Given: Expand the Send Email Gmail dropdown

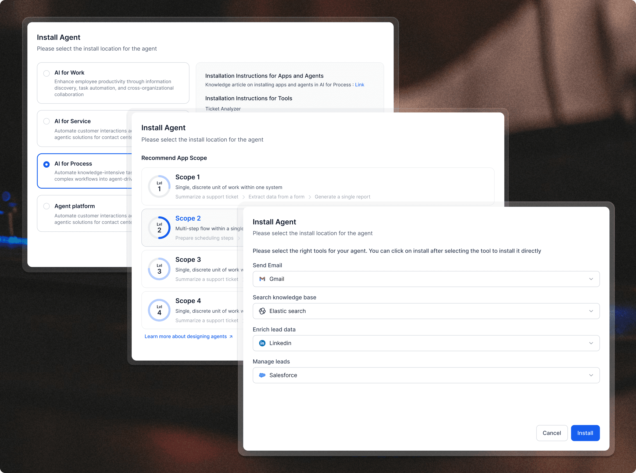Looking at the screenshot, I should click(x=591, y=279).
